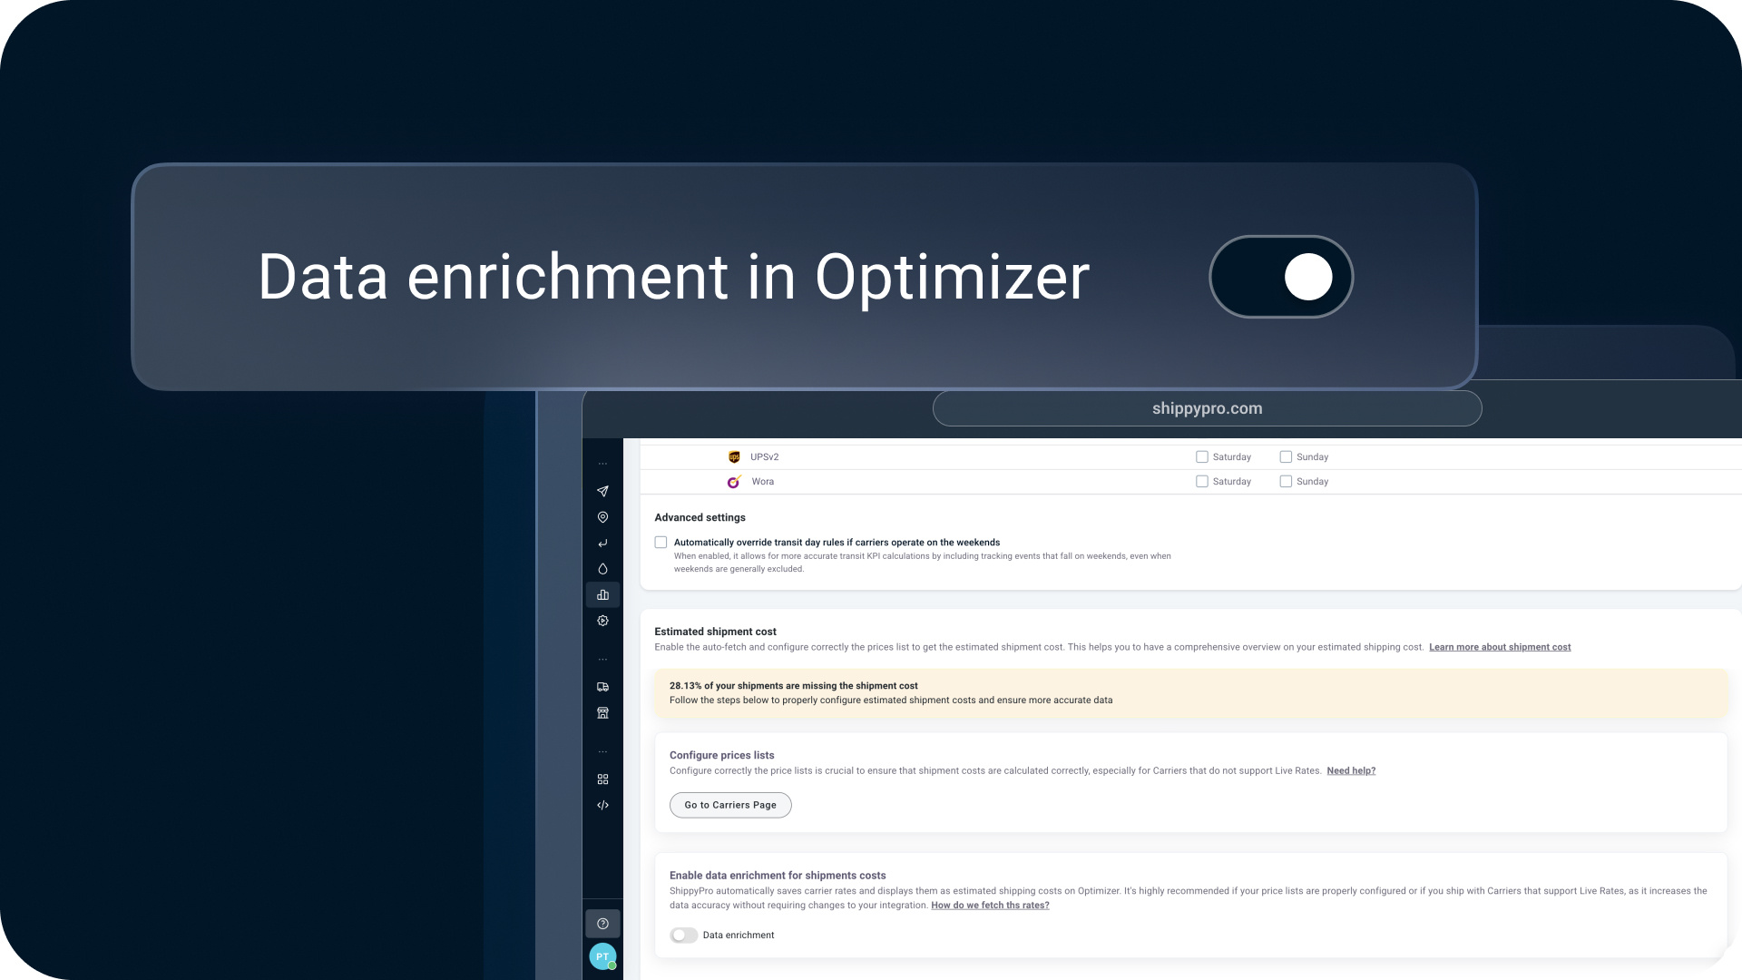This screenshot has height=980, width=1742.
Task: Open the Need help? link
Action: [x=1351, y=770]
